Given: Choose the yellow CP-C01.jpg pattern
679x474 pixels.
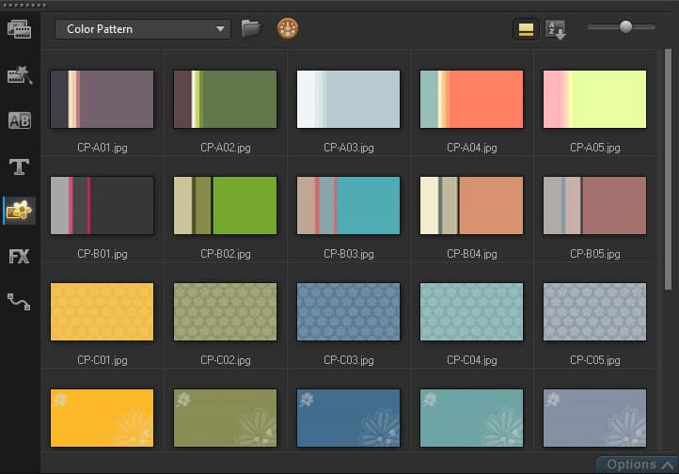Looking at the screenshot, I should [102, 311].
